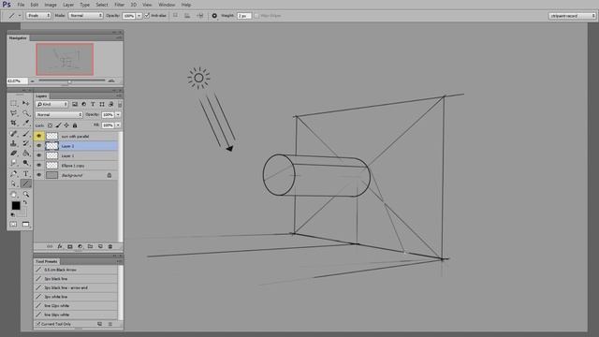
Task: Add a layer mask
Action: pyautogui.click(x=70, y=247)
